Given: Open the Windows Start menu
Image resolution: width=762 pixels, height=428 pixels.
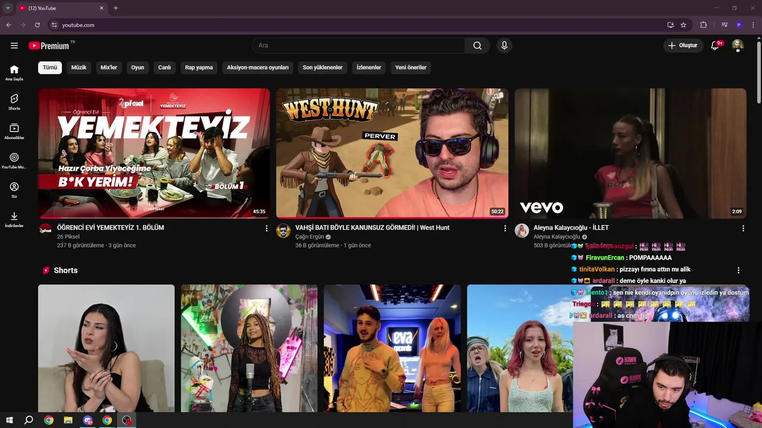Looking at the screenshot, I should (9, 420).
